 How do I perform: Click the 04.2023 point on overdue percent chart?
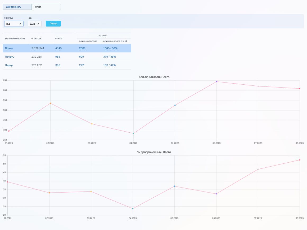(x=133, y=209)
